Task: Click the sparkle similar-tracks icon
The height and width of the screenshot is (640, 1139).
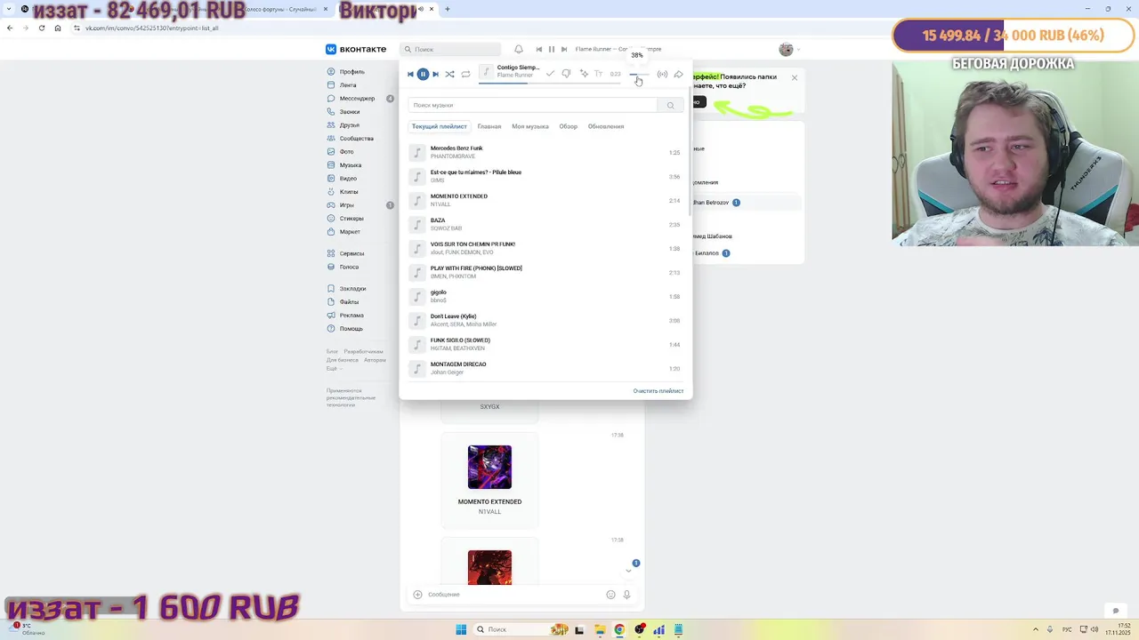Action: [x=584, y=74]
